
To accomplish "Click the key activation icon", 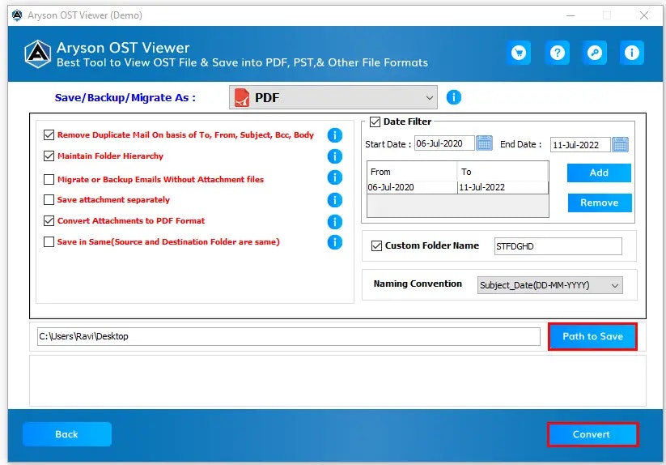I will coord(594,53).
